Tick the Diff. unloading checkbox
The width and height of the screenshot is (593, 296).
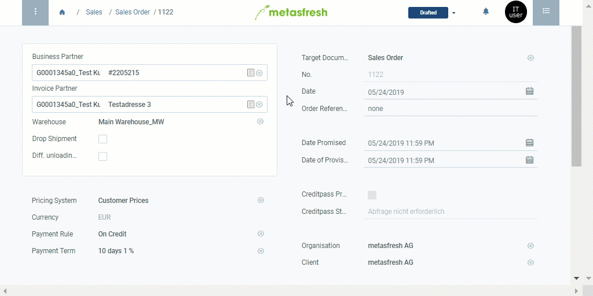103,156
